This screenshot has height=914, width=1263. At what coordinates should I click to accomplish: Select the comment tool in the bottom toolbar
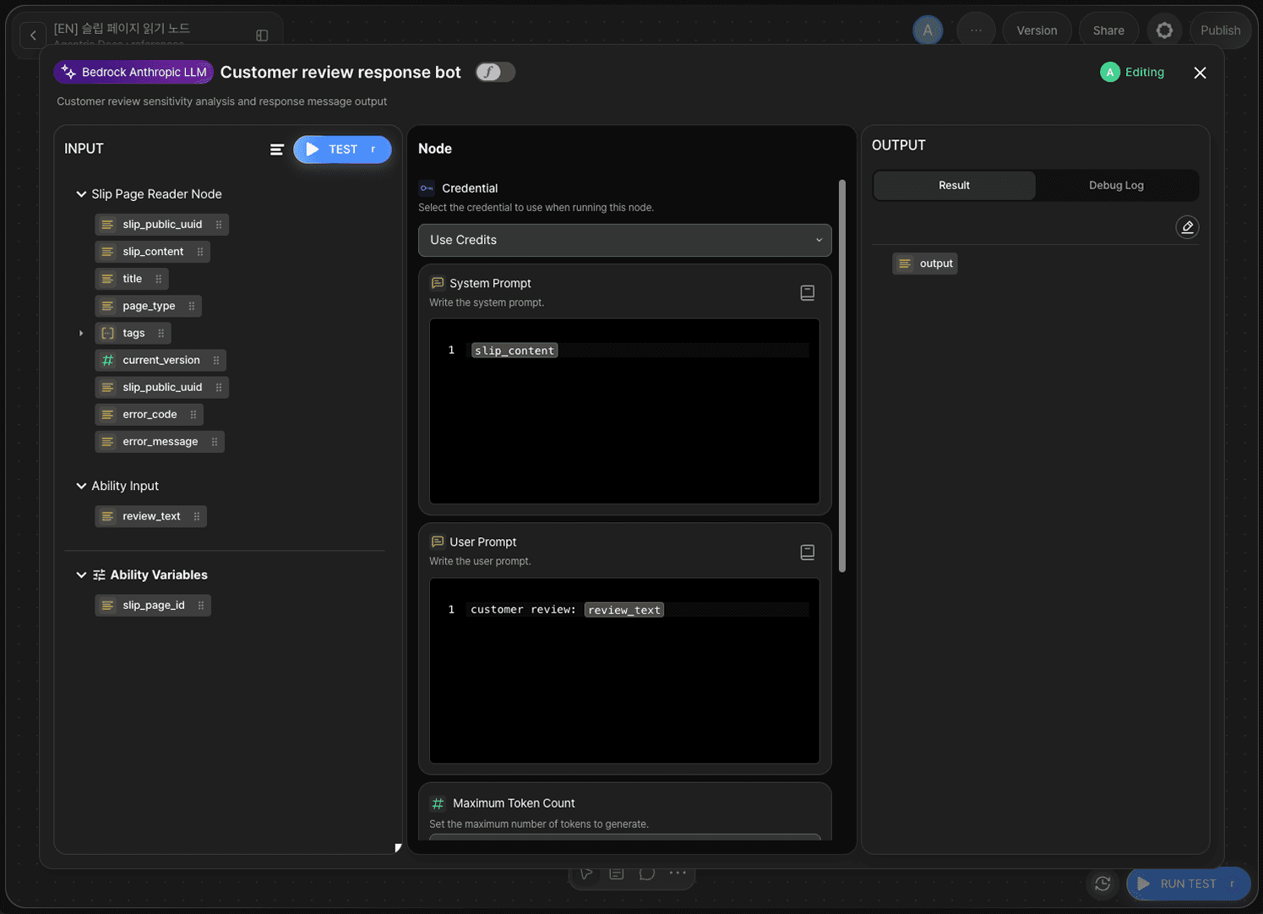pos(647,873)
